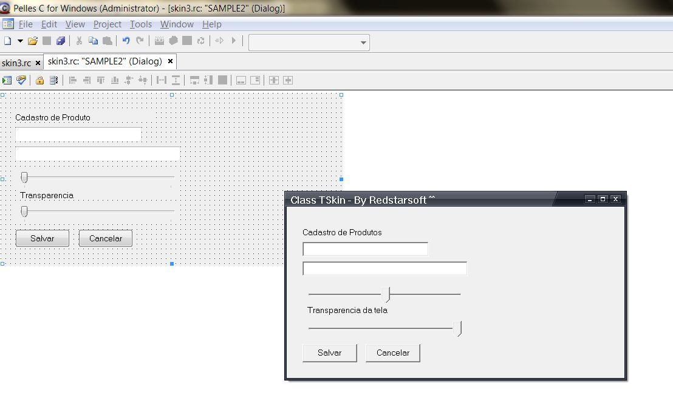Click the Space evenly down icon
This screenshot has height=403, width=673.
[x=176, y=80]
